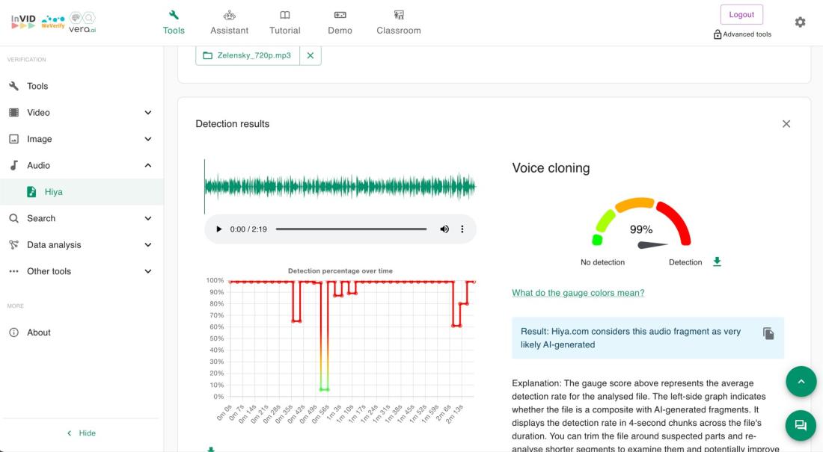This screenshot has height=452, width=823.
Task: Open the Assistant tab
Action: [229, 22]
